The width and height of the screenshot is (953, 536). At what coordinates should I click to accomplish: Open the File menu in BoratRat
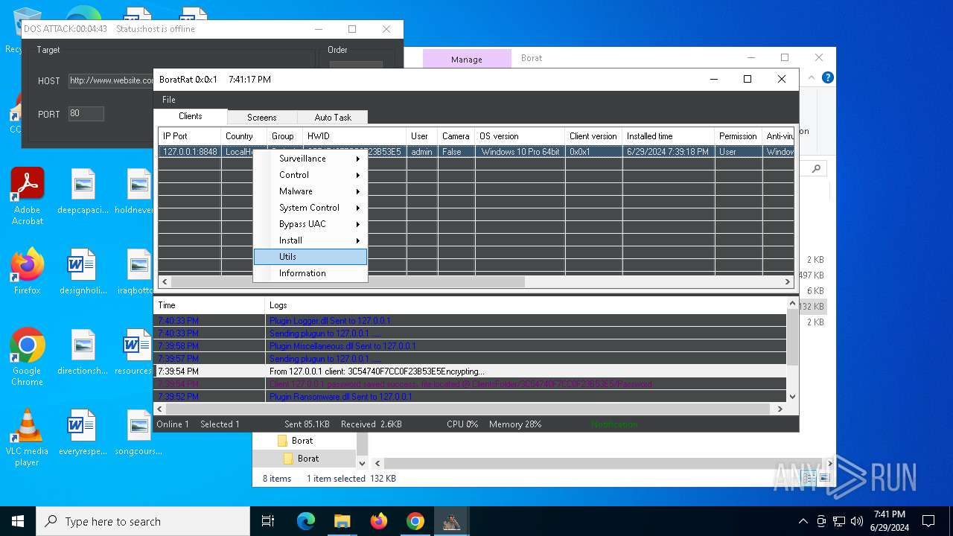(169, 100)
